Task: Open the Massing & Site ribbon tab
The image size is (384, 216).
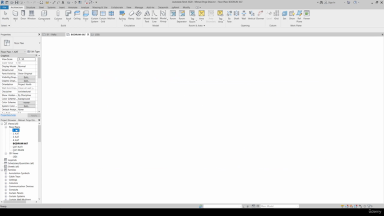Action: 100,7
